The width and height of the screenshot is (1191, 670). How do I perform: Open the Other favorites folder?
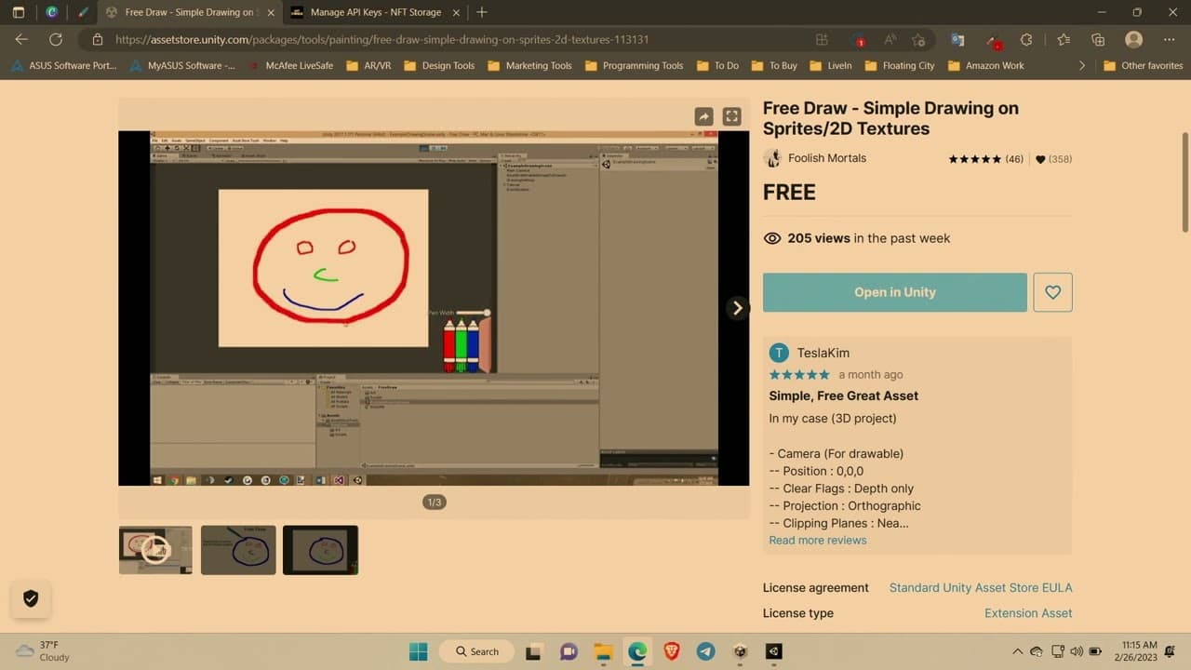[1143, 66]
